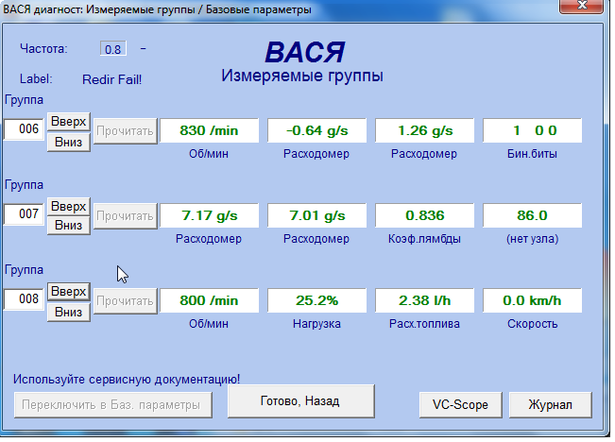615x442 pixels.
Task: Click Прочитать button for group 008
Action: [125, 301]
